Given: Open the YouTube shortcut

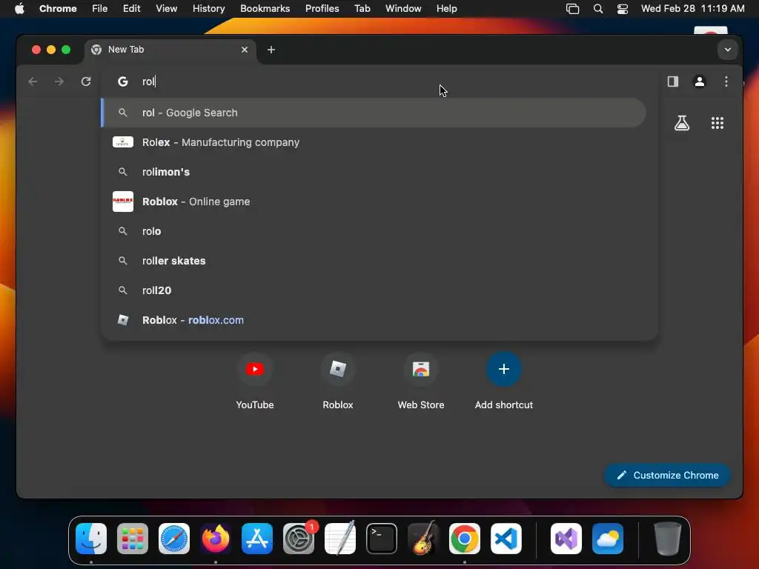Looking at the screenshot, I should [255, 382].
